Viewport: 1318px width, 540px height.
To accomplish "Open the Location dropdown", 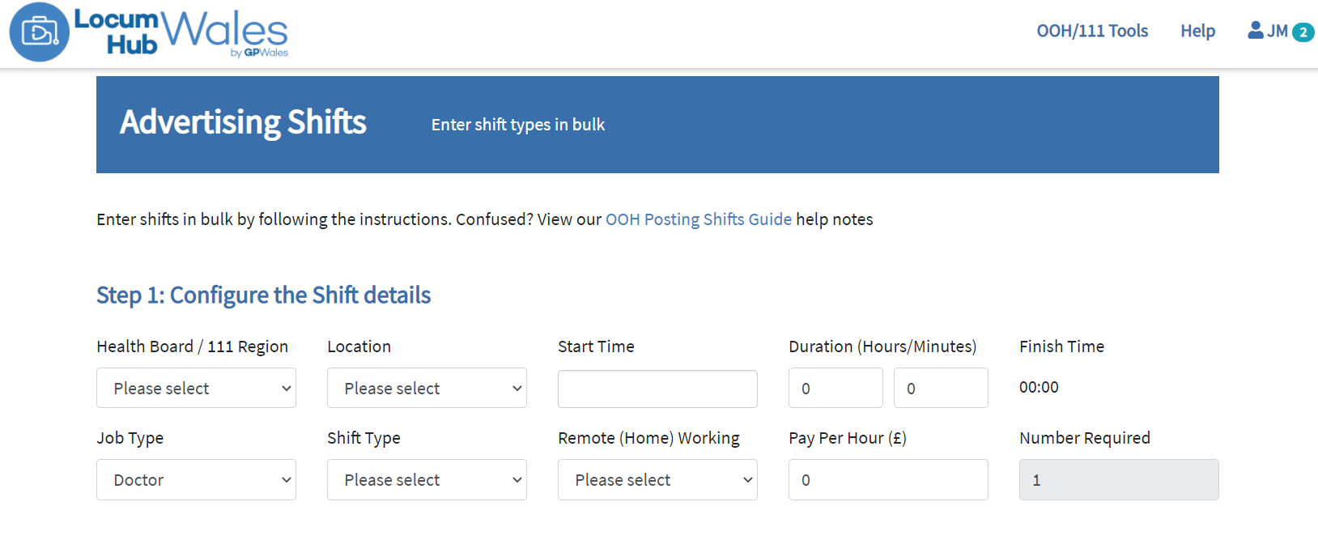I will (427, 389).
